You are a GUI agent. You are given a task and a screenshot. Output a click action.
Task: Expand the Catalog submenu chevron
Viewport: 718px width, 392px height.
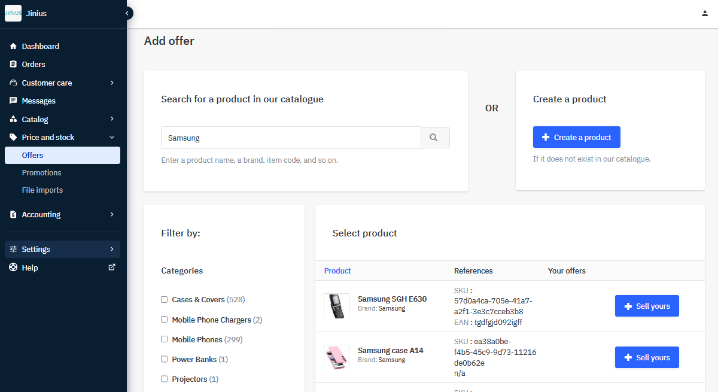tap(112, 118)
